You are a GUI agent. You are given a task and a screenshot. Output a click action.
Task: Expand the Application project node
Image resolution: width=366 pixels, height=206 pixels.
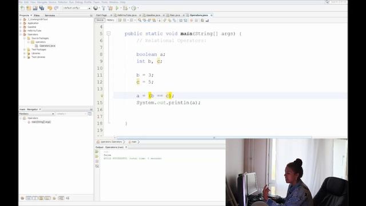coord(21,23)
